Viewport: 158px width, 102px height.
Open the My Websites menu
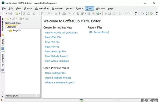pyautogui.click(x=42, y=9)
